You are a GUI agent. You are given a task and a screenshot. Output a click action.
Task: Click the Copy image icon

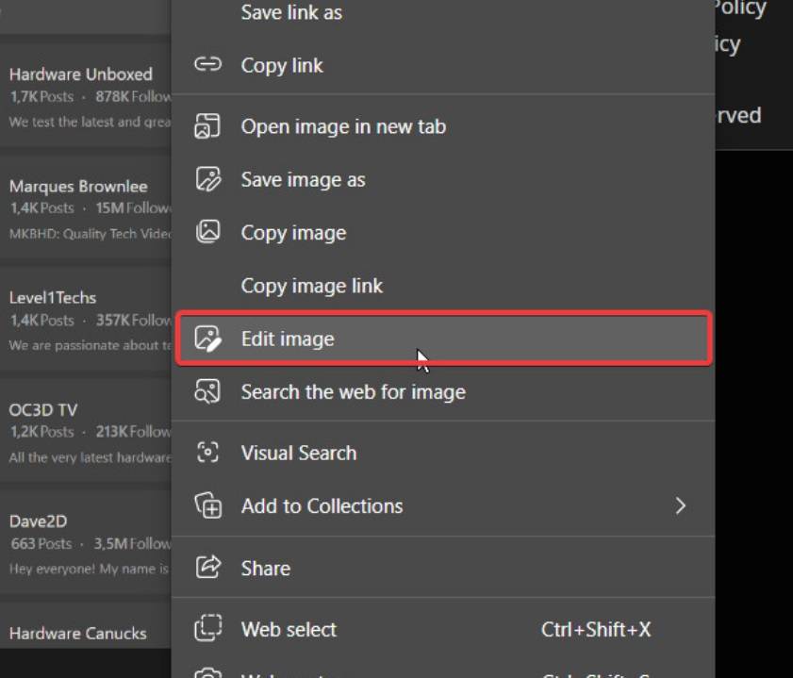tap(207, 232)
